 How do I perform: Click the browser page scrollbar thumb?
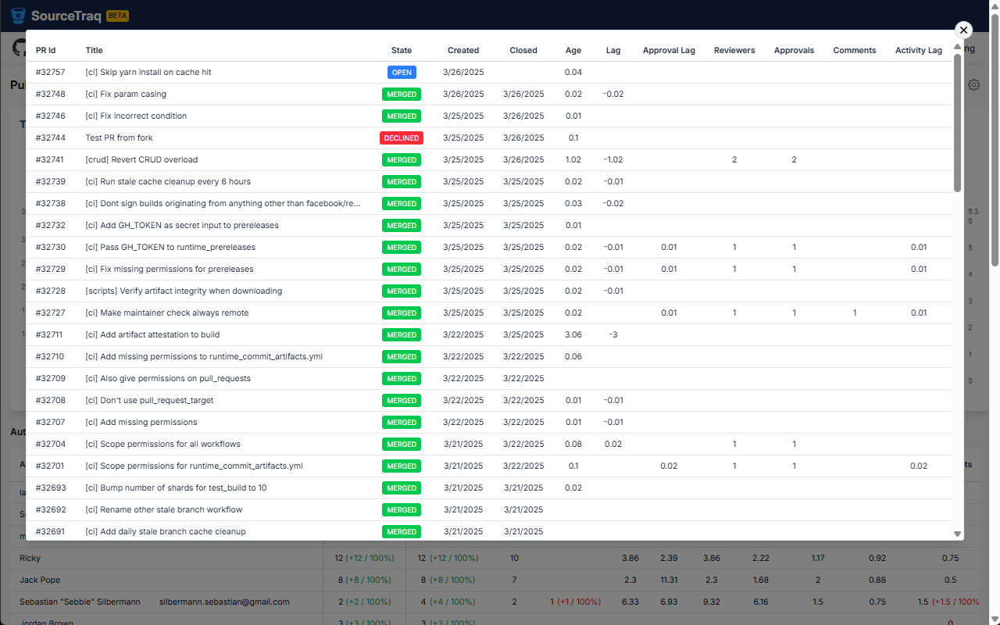(x=995, y=140)
